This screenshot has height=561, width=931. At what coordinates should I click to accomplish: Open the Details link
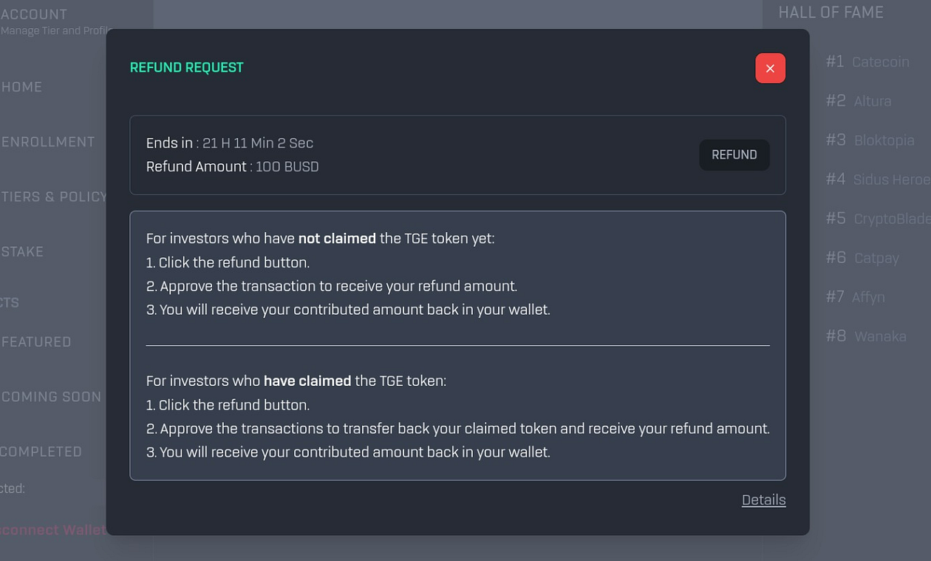(x=763, y=500)
